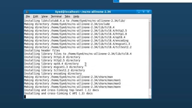Click the line ending in tcl8.4/tcltest2.2
The width and height of the screenshot is (192, 108).
[x=78, y=47]
